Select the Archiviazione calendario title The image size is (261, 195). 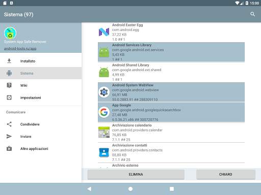(x=132, y=125)
